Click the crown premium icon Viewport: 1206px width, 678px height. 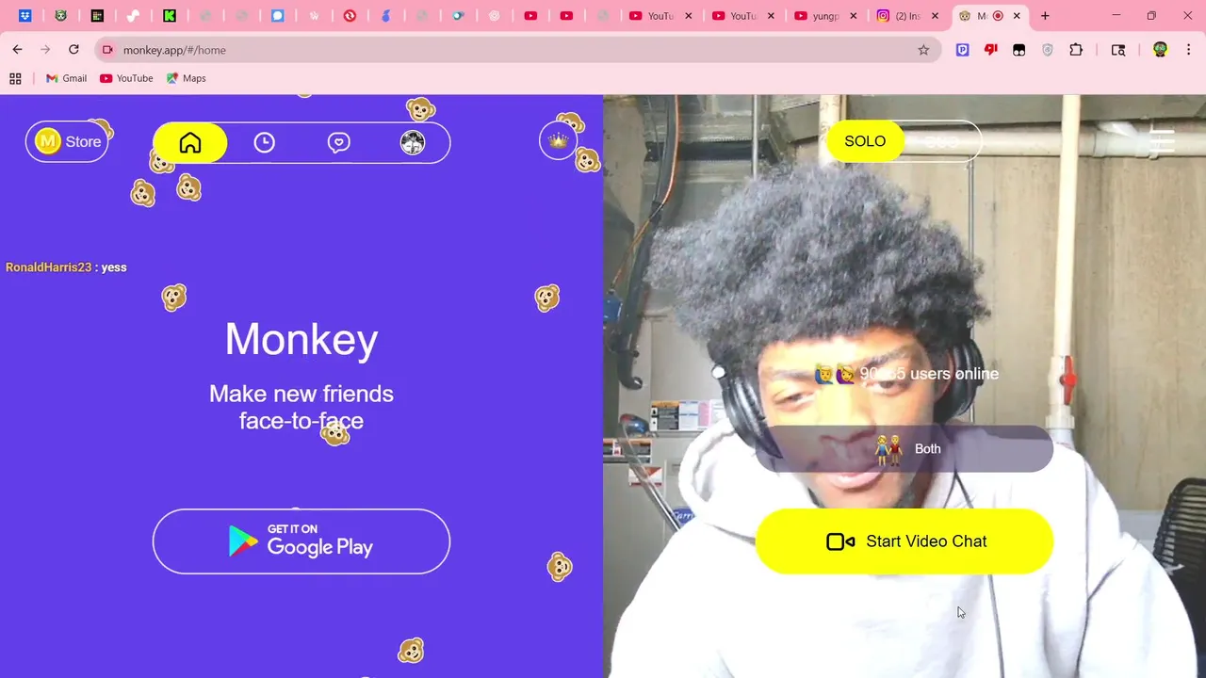[559, 140]
